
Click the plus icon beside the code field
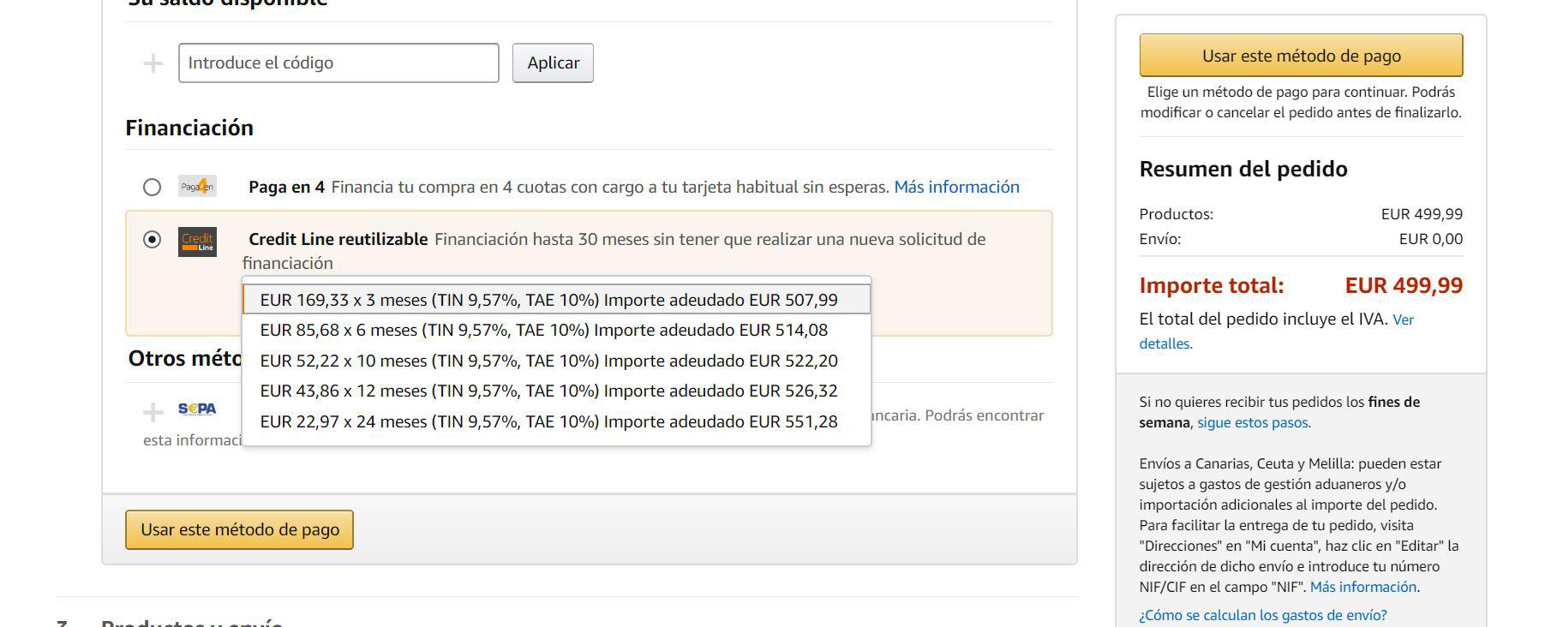[153, 63]
